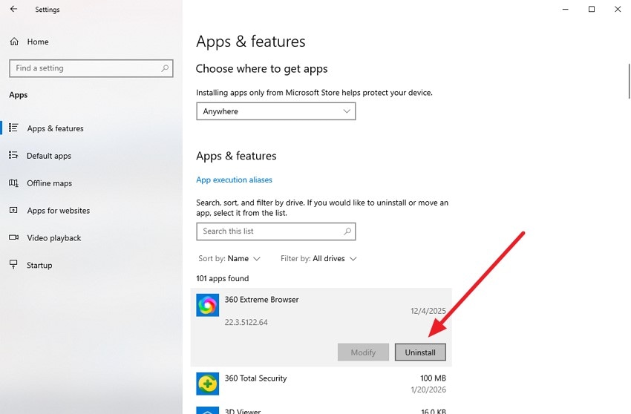Click the Apps & features list icon

pos(13,128)
